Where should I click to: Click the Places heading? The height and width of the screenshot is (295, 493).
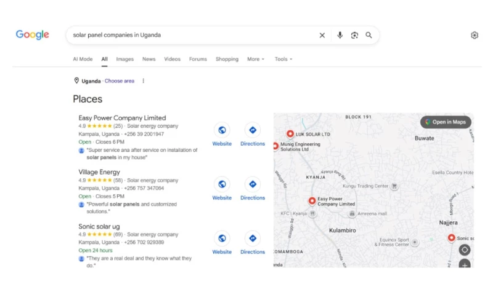(88, 99)
